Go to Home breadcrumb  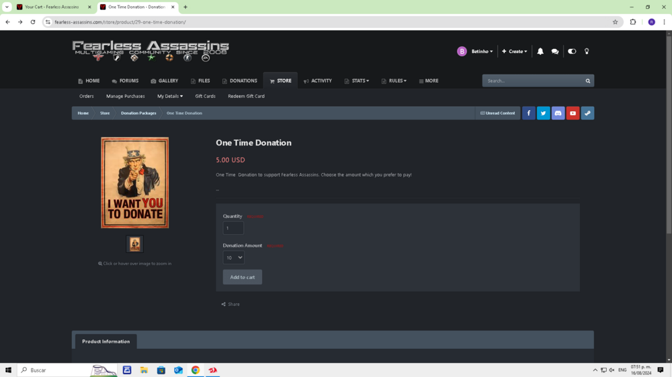point(83,113)
